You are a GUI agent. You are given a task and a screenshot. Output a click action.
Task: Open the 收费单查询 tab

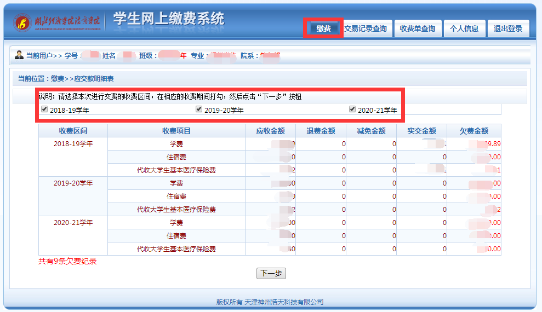[418, 28]
